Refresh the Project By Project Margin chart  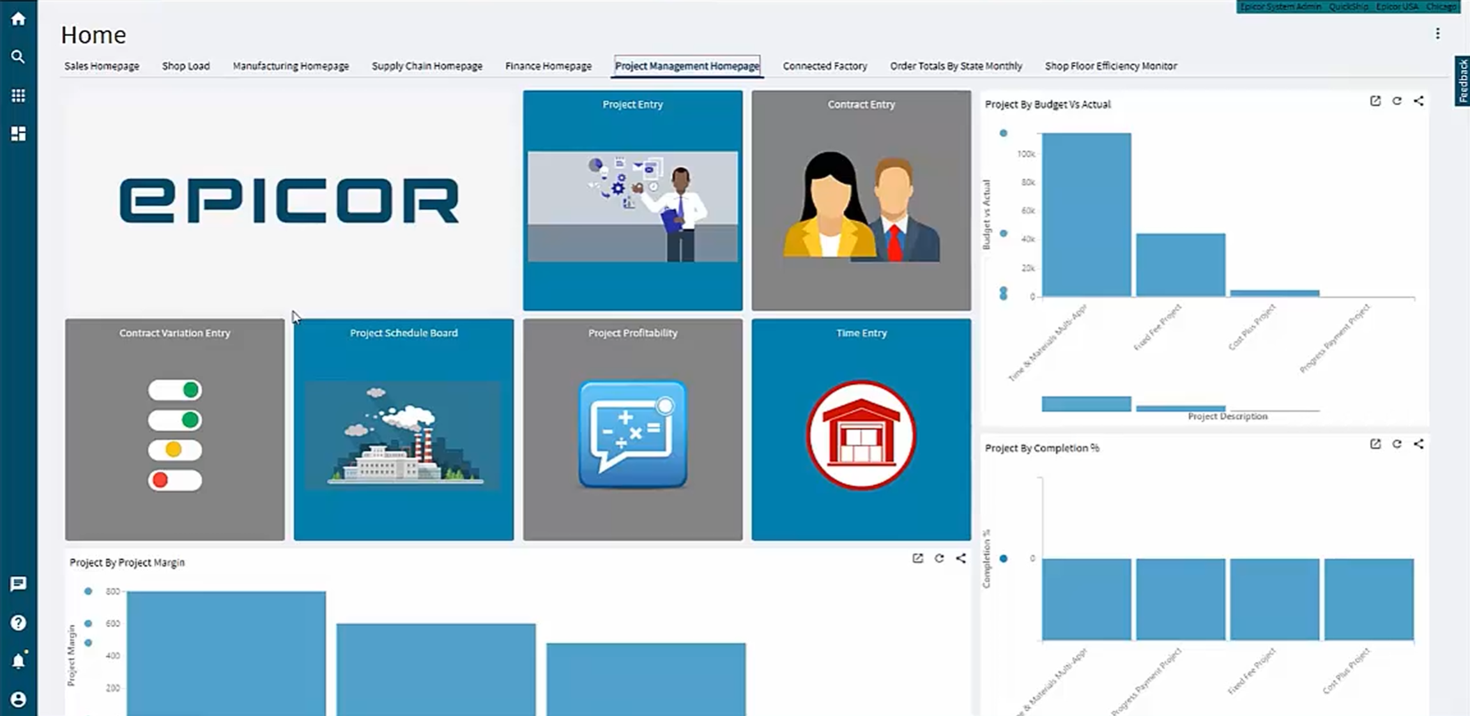click(939, 558)
